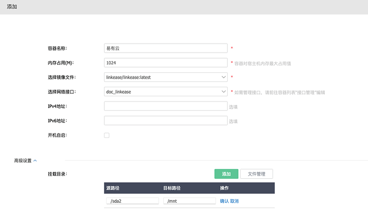Viewport: 368px width, 224px height.
Task: Click the 挂载目录 label
Action: pos(57,174)
